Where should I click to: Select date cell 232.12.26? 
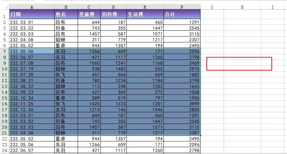pyautogui.click(x=32, y=110)
